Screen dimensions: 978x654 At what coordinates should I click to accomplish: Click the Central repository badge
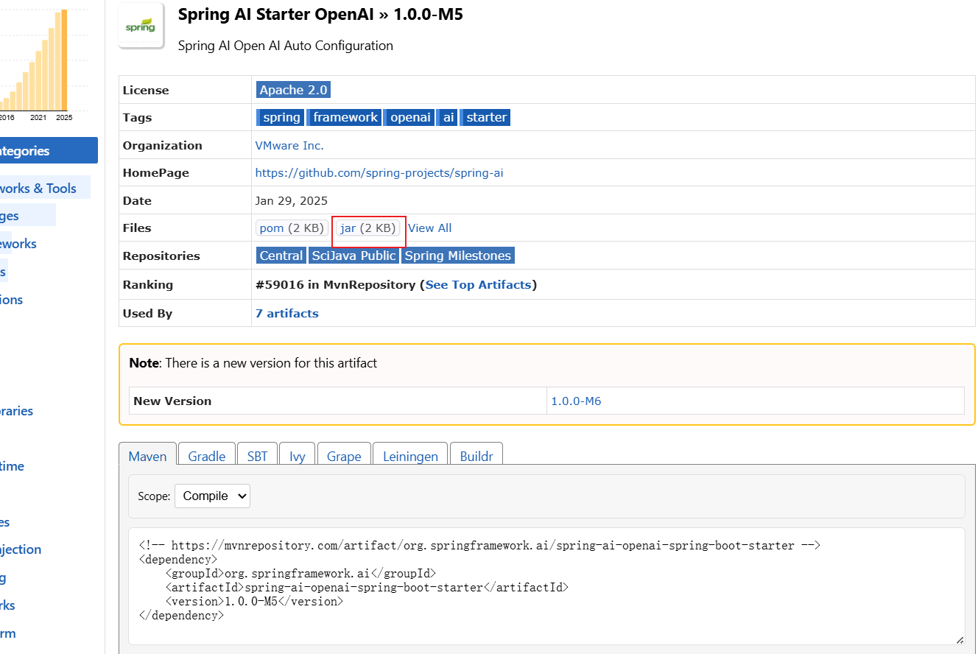281,256
